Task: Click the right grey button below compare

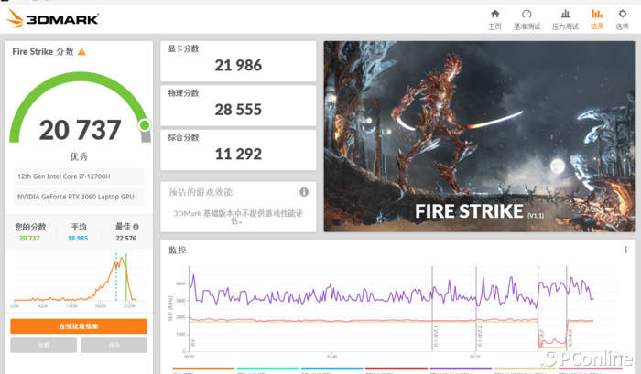Action: 114,346
